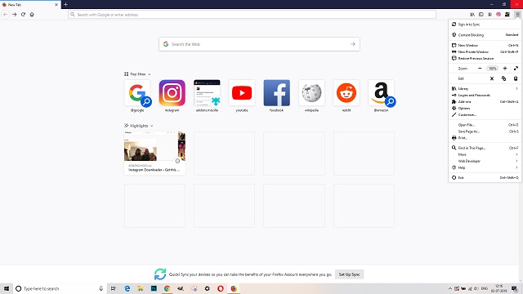Click the Search the Web input box
The image size is (523, 294).
(x=259, y=44)
